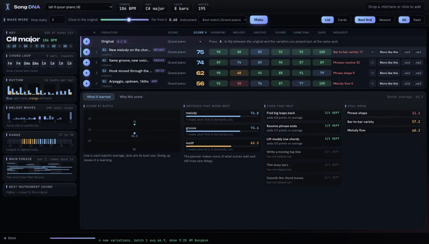The width and height of the screenshot is (429, 244).
Task: Show All variations
Action: pyautogui.click(x=404, y=20)
